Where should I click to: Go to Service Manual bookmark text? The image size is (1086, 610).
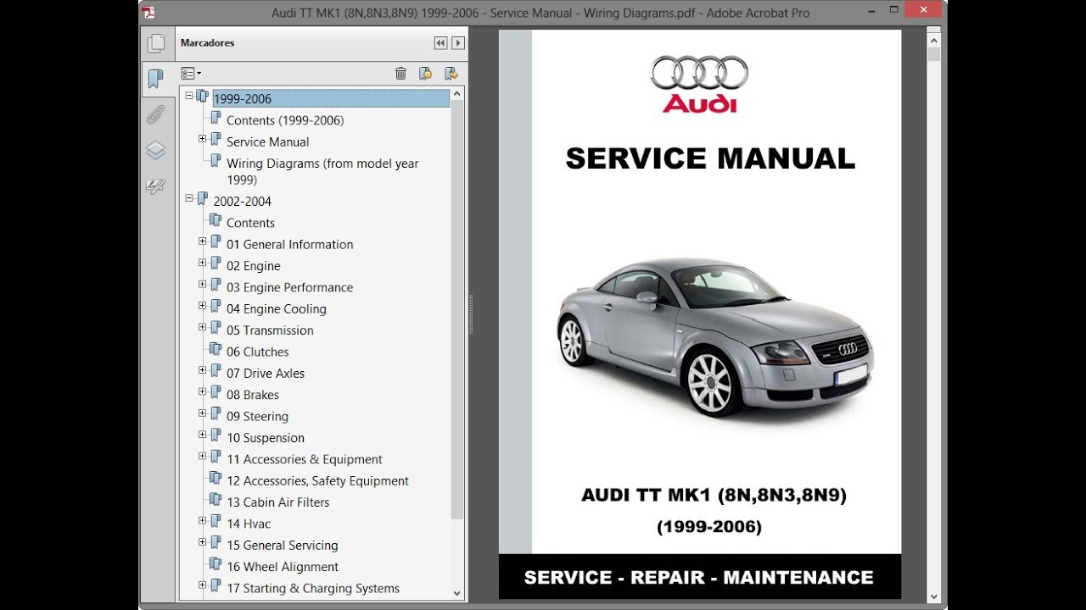coord(267,141)
